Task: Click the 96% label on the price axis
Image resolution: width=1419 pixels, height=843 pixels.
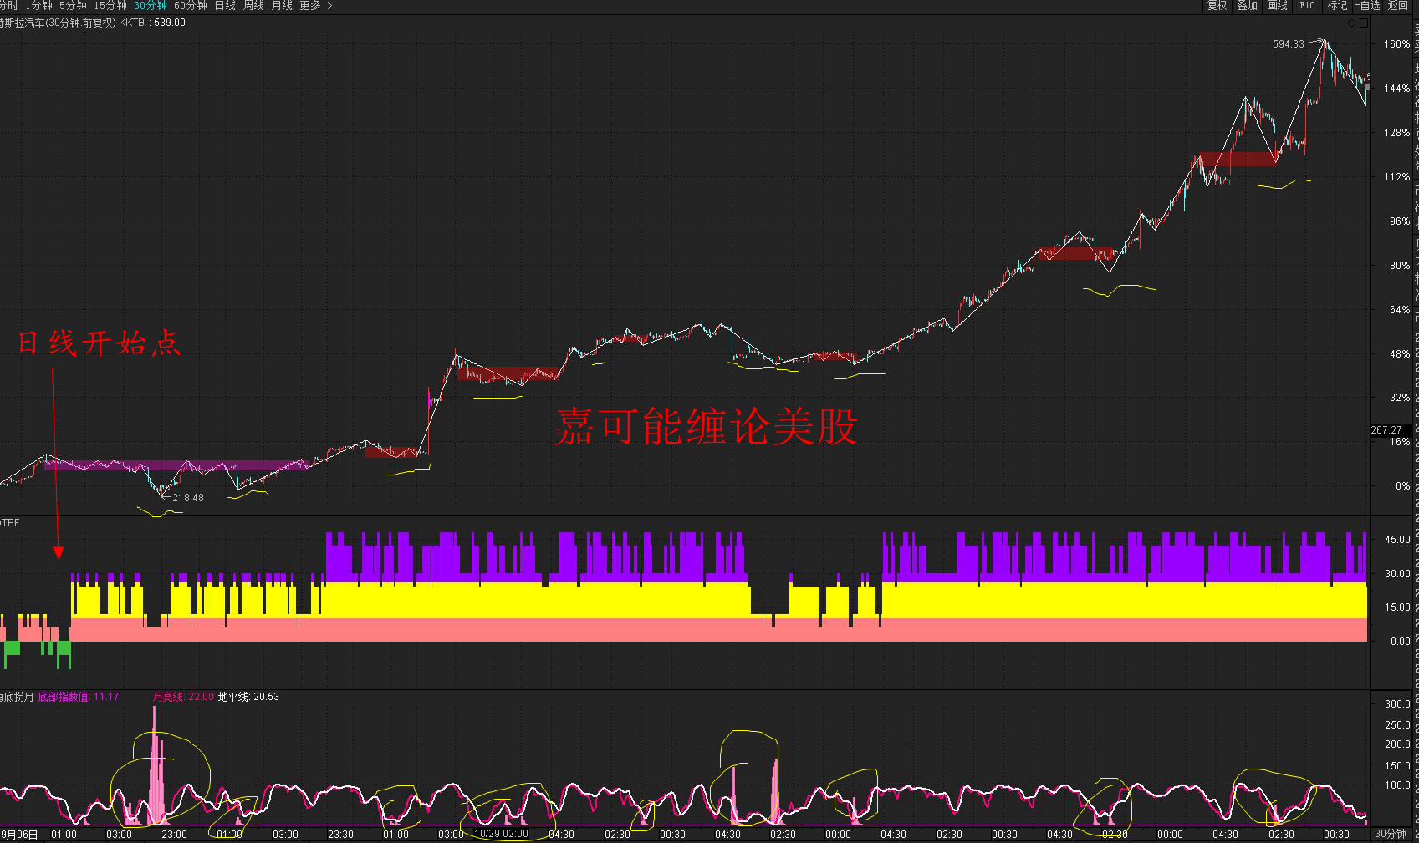Action: click(x=1400, y=221)
